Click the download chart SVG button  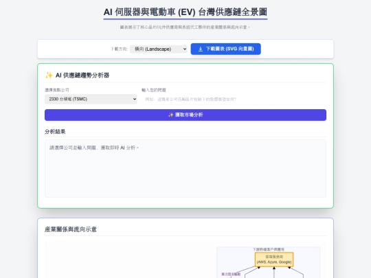tap(226, 49)
